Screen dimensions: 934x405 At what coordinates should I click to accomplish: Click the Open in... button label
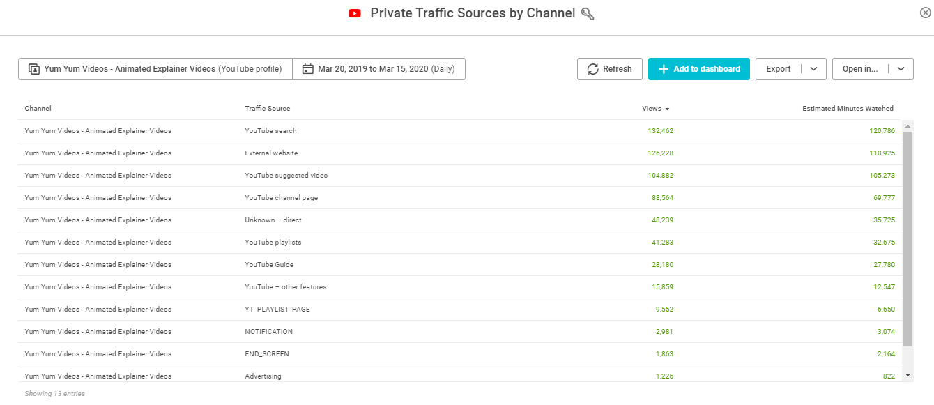tap(860, 69)
